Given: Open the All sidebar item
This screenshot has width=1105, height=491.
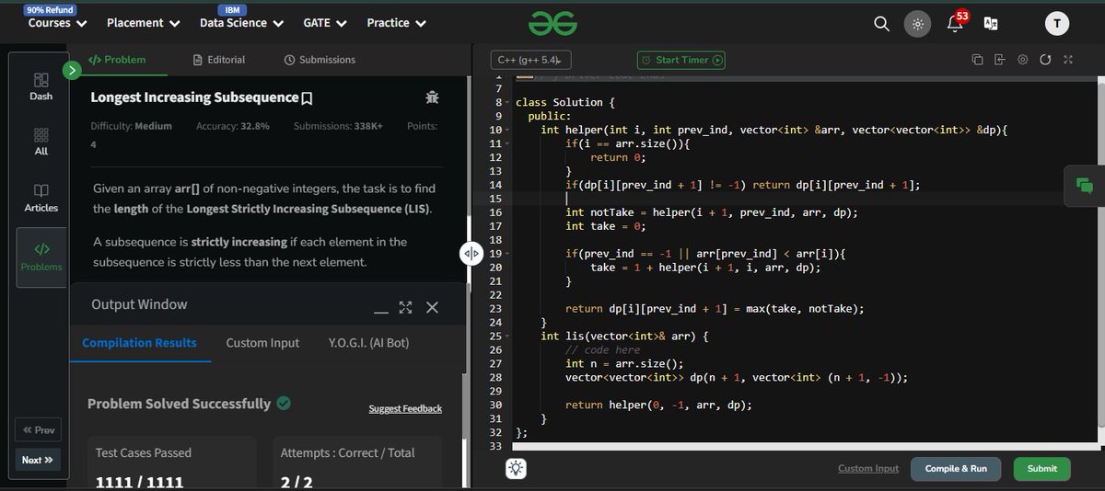Looking at the screenshot, I should coord(41,142).
